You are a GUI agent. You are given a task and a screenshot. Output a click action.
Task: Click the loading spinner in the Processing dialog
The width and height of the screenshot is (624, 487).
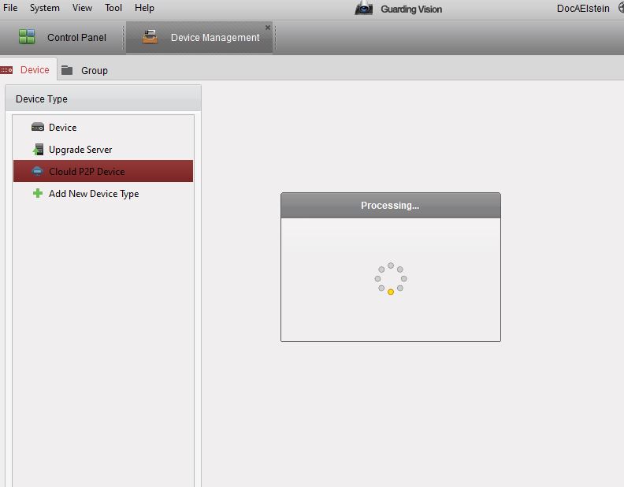[x=391, y=278]
